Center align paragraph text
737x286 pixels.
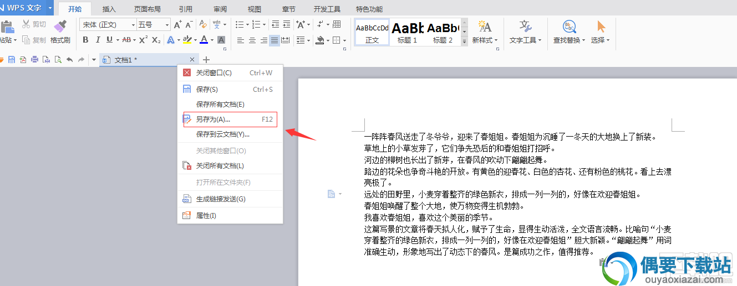(252, 40)
